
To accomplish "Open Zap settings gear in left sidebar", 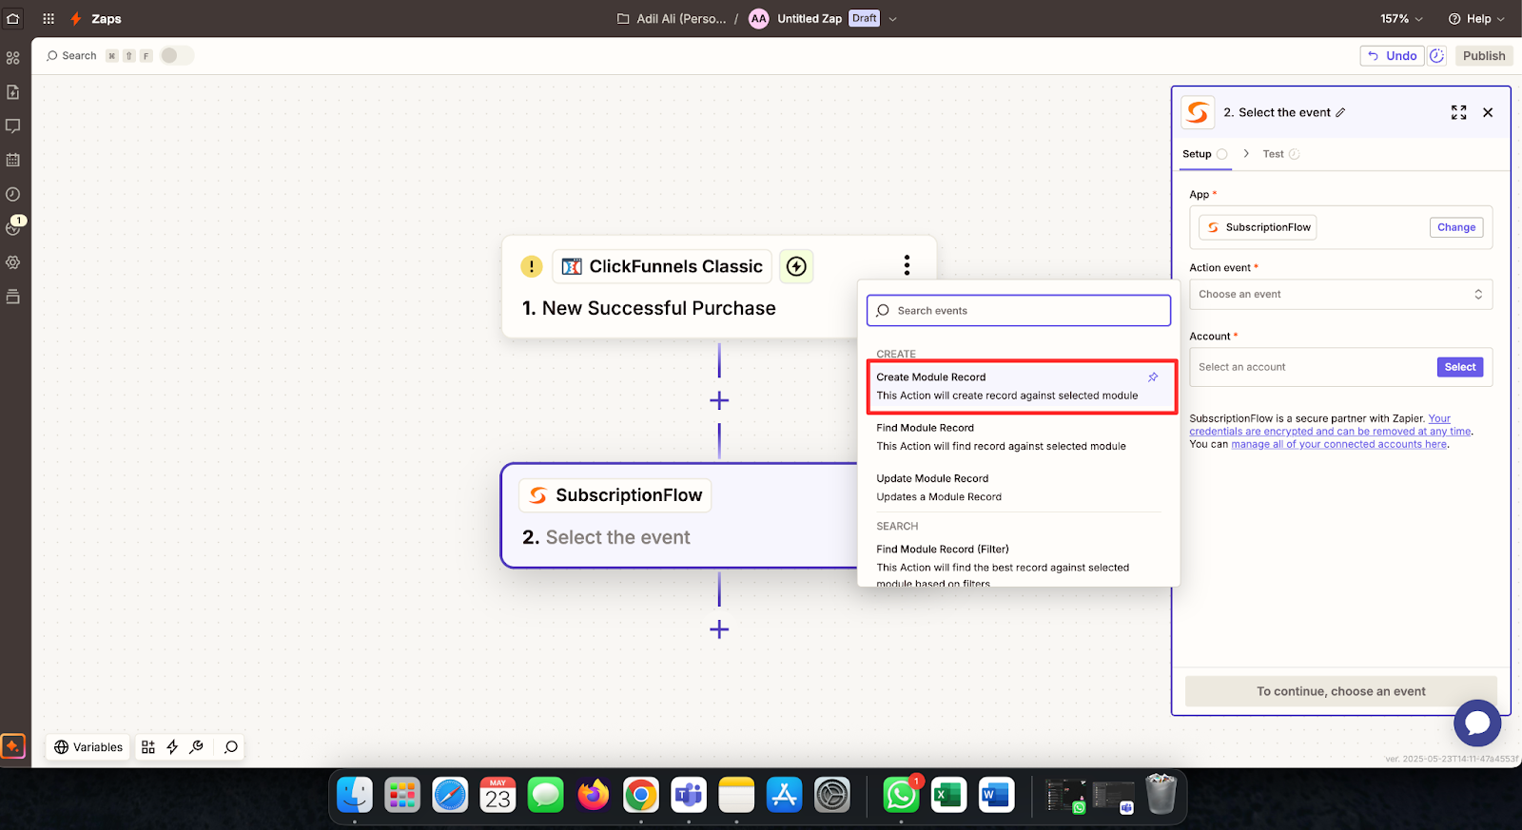I will click(13, 262).
